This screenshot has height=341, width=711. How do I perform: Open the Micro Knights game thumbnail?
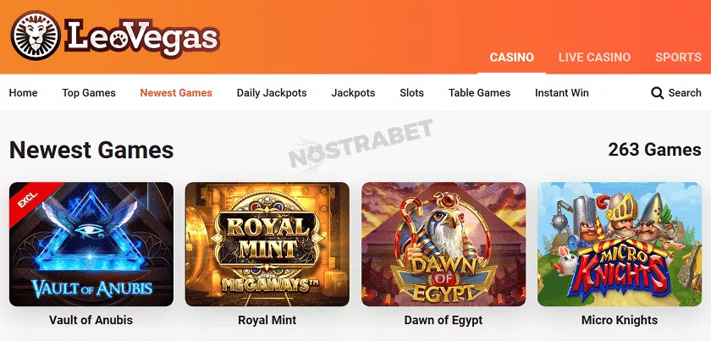tap(620, 244)
